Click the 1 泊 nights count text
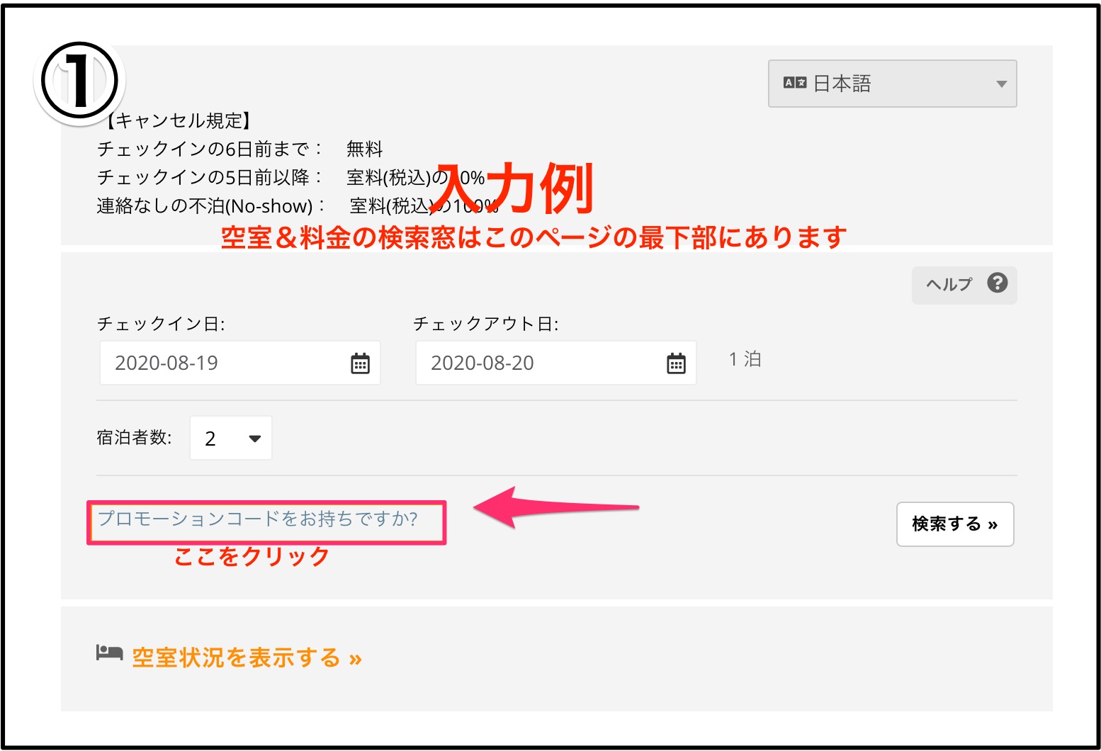The image size is (1101, 751). [x=745, y=359]
